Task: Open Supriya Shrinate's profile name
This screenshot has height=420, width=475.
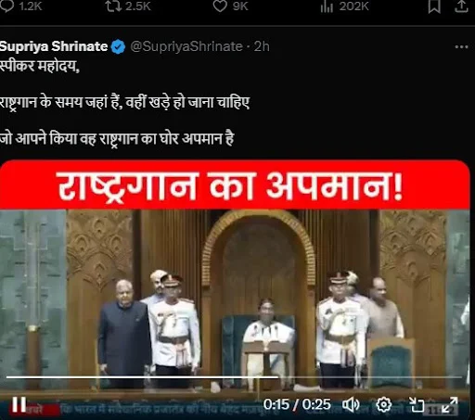Action: coord(54,46)
